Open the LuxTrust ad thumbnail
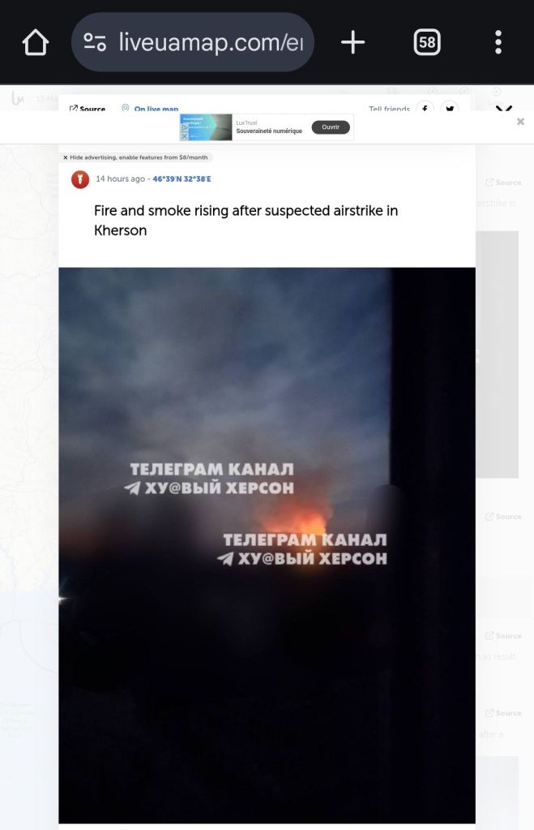The image size is (534, 830). pos(206,127)
